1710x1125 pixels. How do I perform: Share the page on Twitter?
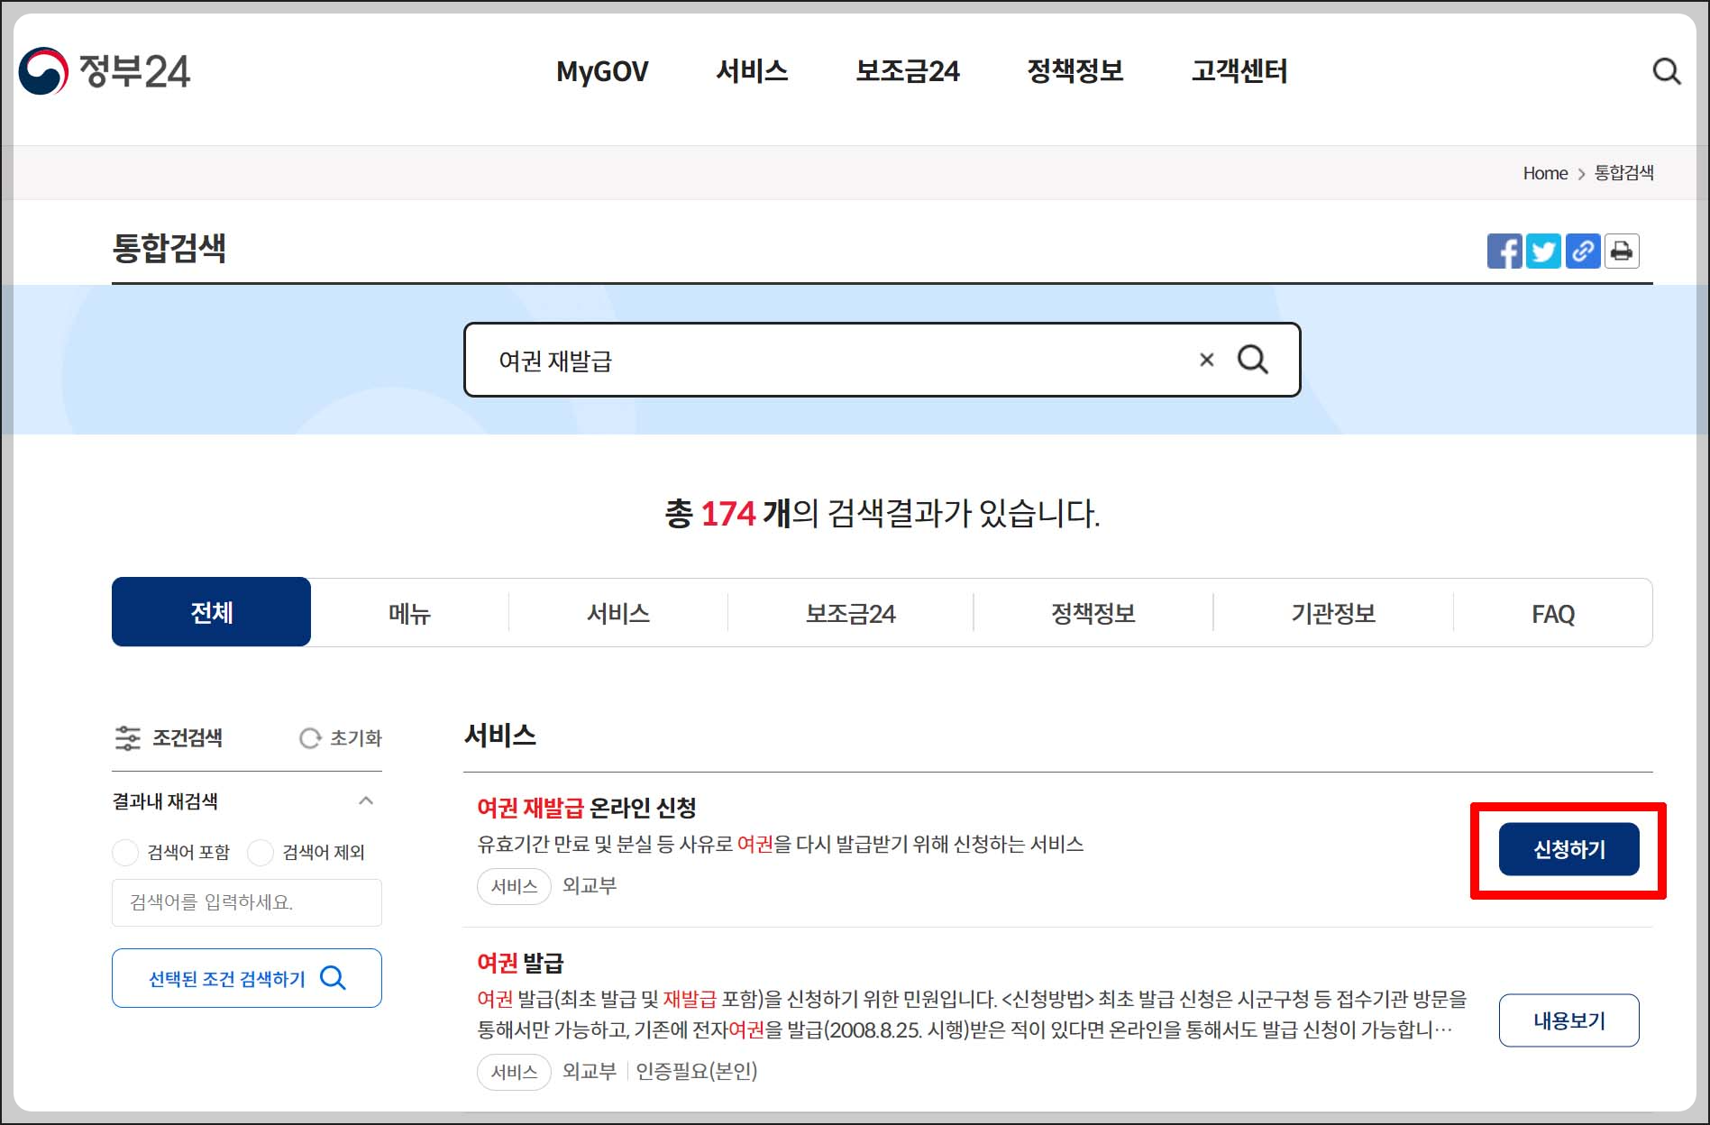point(1544,252)
